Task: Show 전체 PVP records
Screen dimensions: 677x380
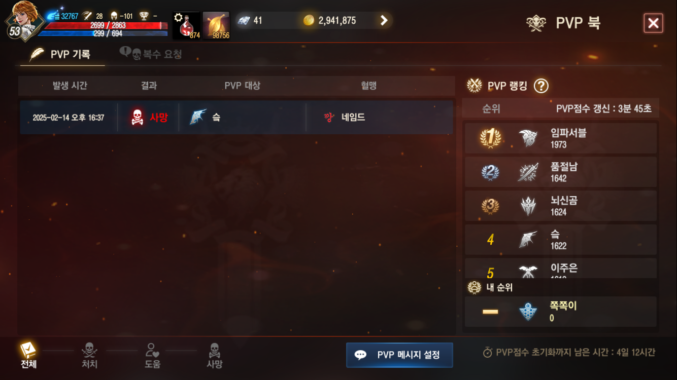Action: (28, 356)
